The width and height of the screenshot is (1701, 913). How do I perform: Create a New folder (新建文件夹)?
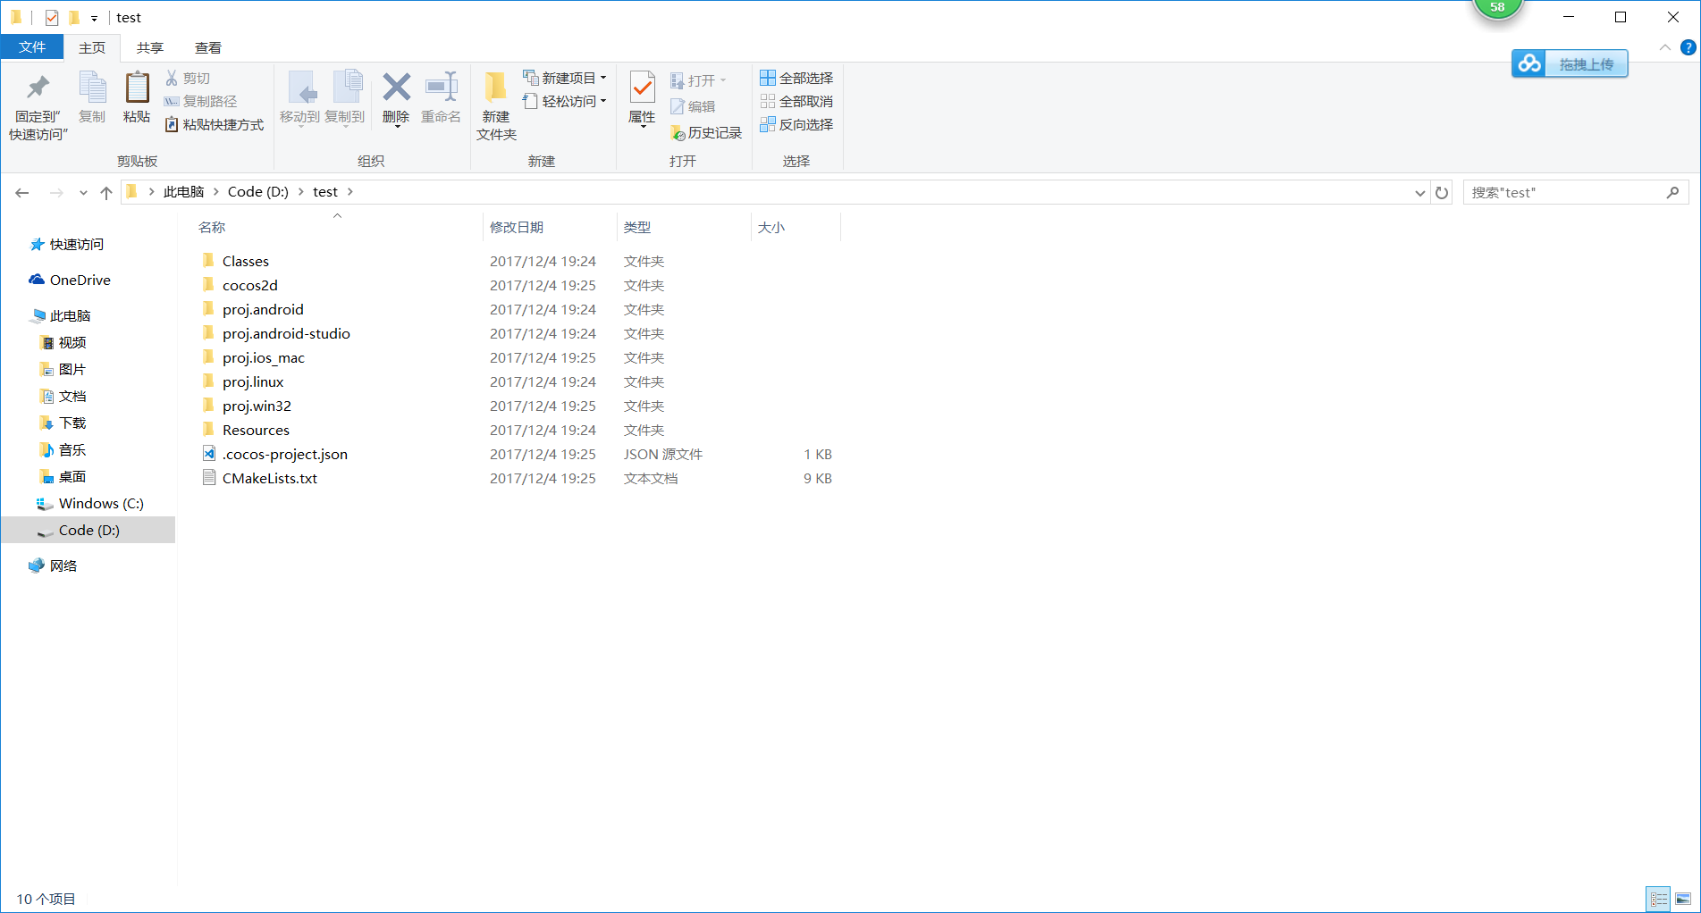tap(496, 105)
